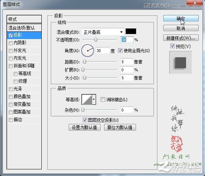Toggle 图层挖空投影 checkbox

click(85, 120)
